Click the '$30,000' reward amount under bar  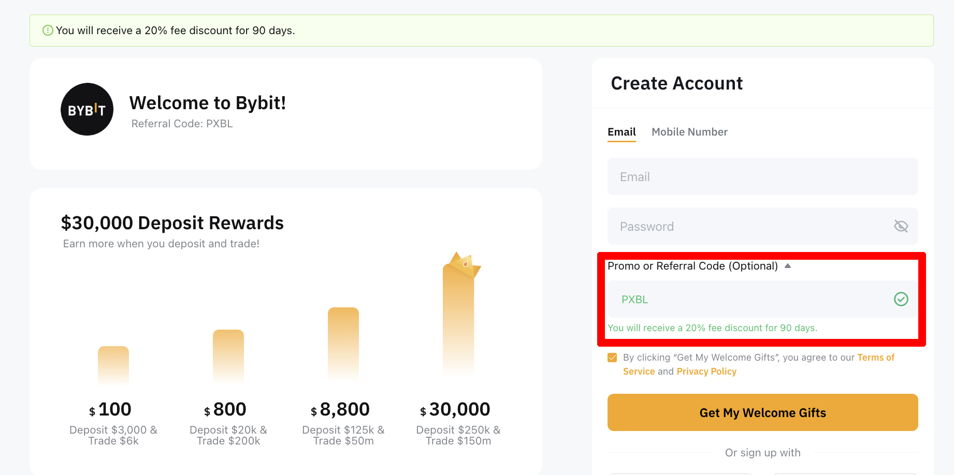pyautogui.click(x=455, y=409)
